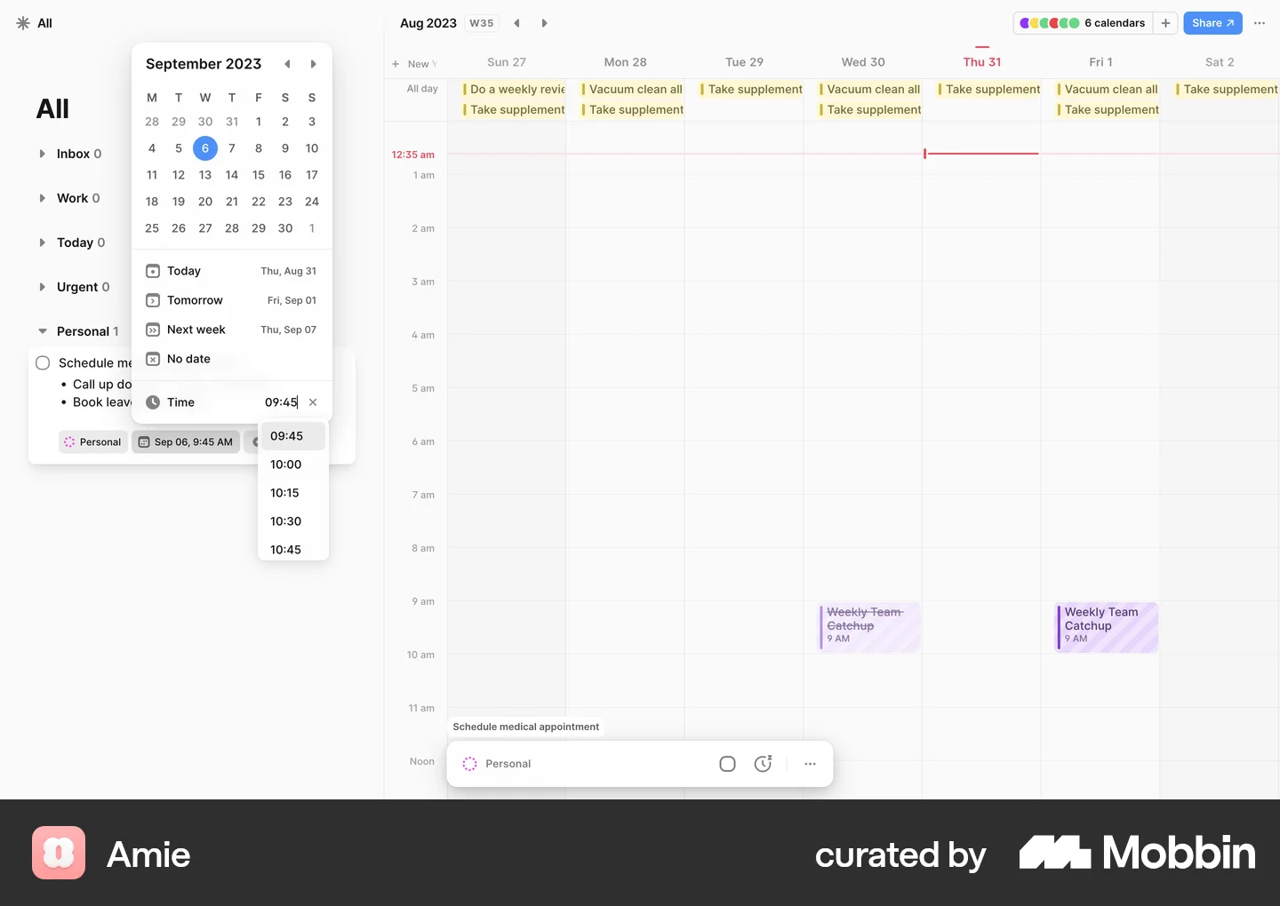The image size is (1280, 906).
Task: Select September 22 in the mini calendar
Action: (x=259, y=202)
